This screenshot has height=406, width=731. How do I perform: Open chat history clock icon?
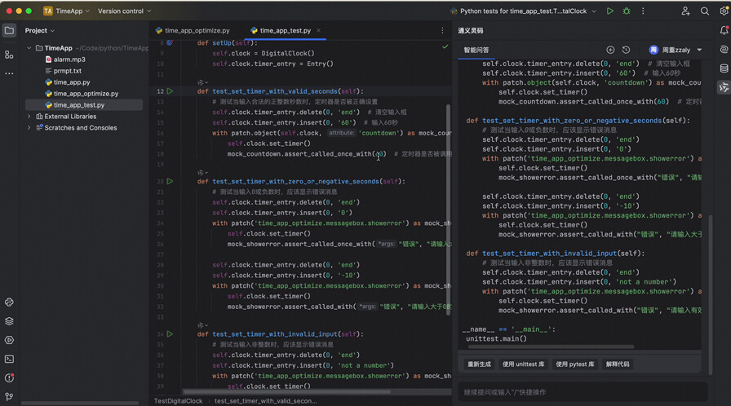[626, 50]
